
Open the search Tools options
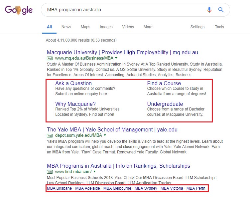219,27
